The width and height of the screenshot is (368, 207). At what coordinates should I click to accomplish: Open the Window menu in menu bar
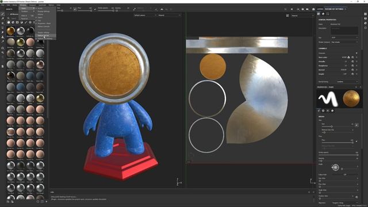tap(23, 5)
